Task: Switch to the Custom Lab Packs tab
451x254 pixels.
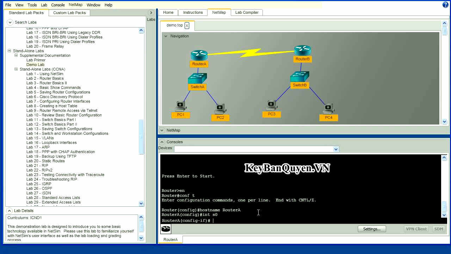Action: 69,12
